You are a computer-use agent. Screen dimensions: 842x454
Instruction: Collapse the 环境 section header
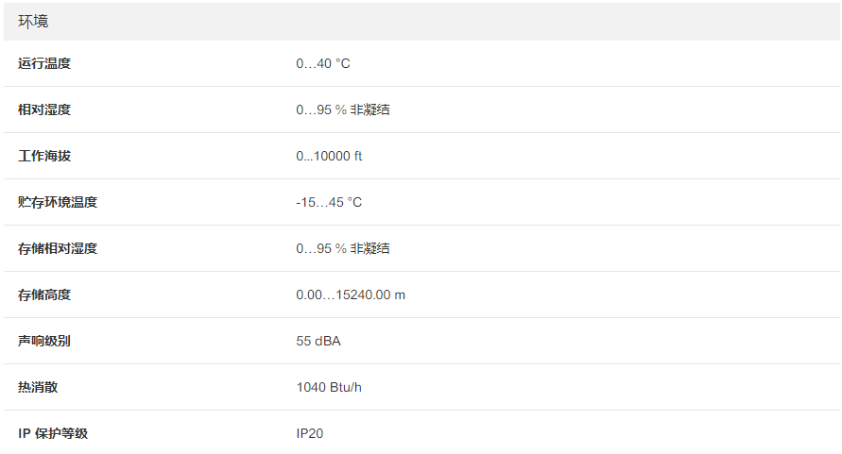click(x=34, y=21)
